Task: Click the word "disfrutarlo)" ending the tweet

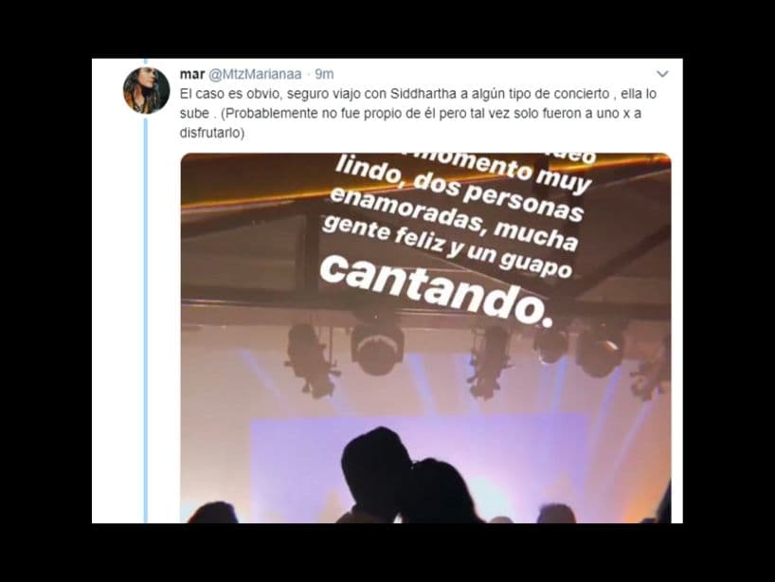Action: coord(212,133)
